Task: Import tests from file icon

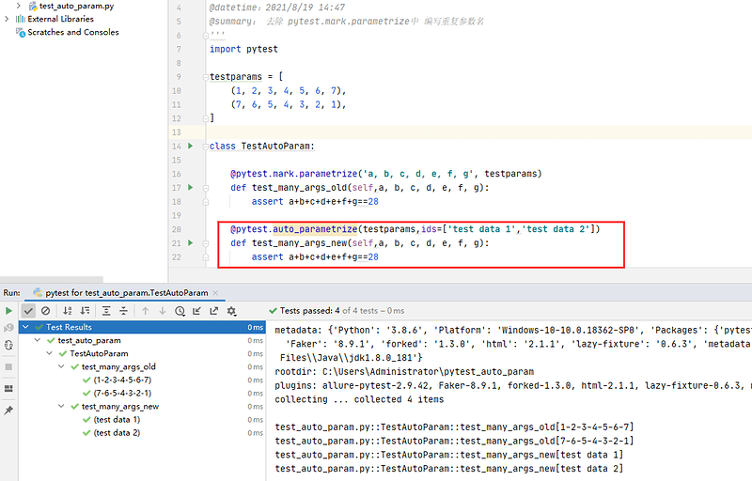Action: point(196,311)
